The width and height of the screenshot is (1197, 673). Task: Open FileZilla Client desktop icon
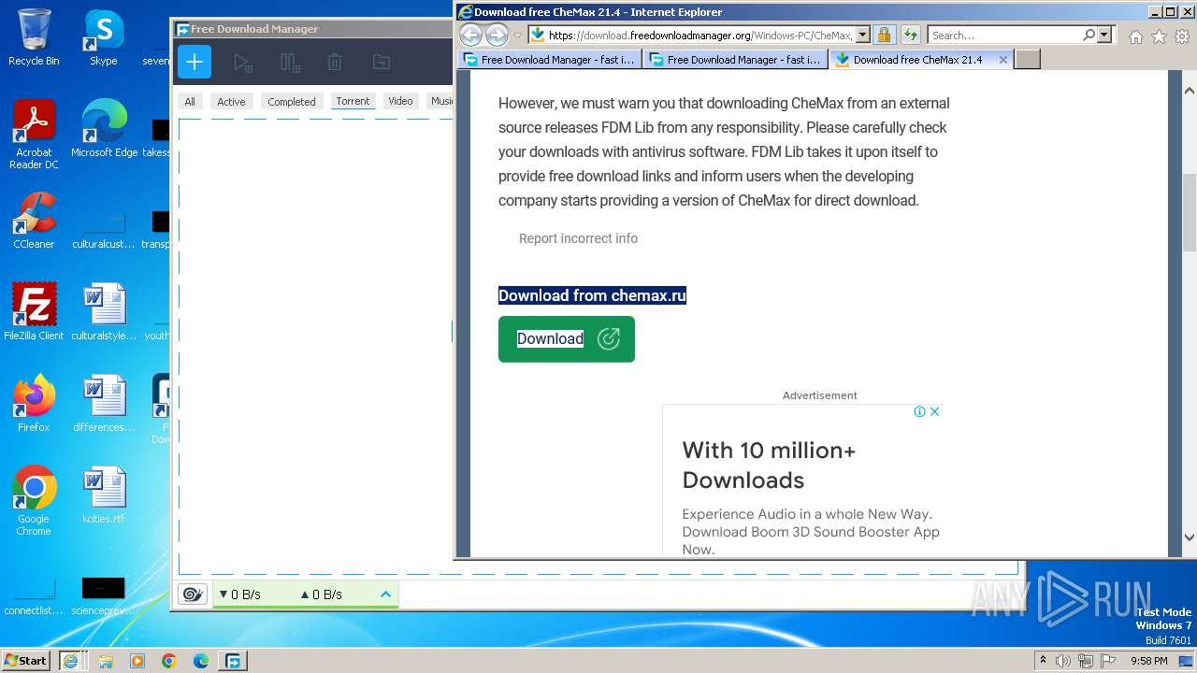pyautogui.click(x=34, y=311)
